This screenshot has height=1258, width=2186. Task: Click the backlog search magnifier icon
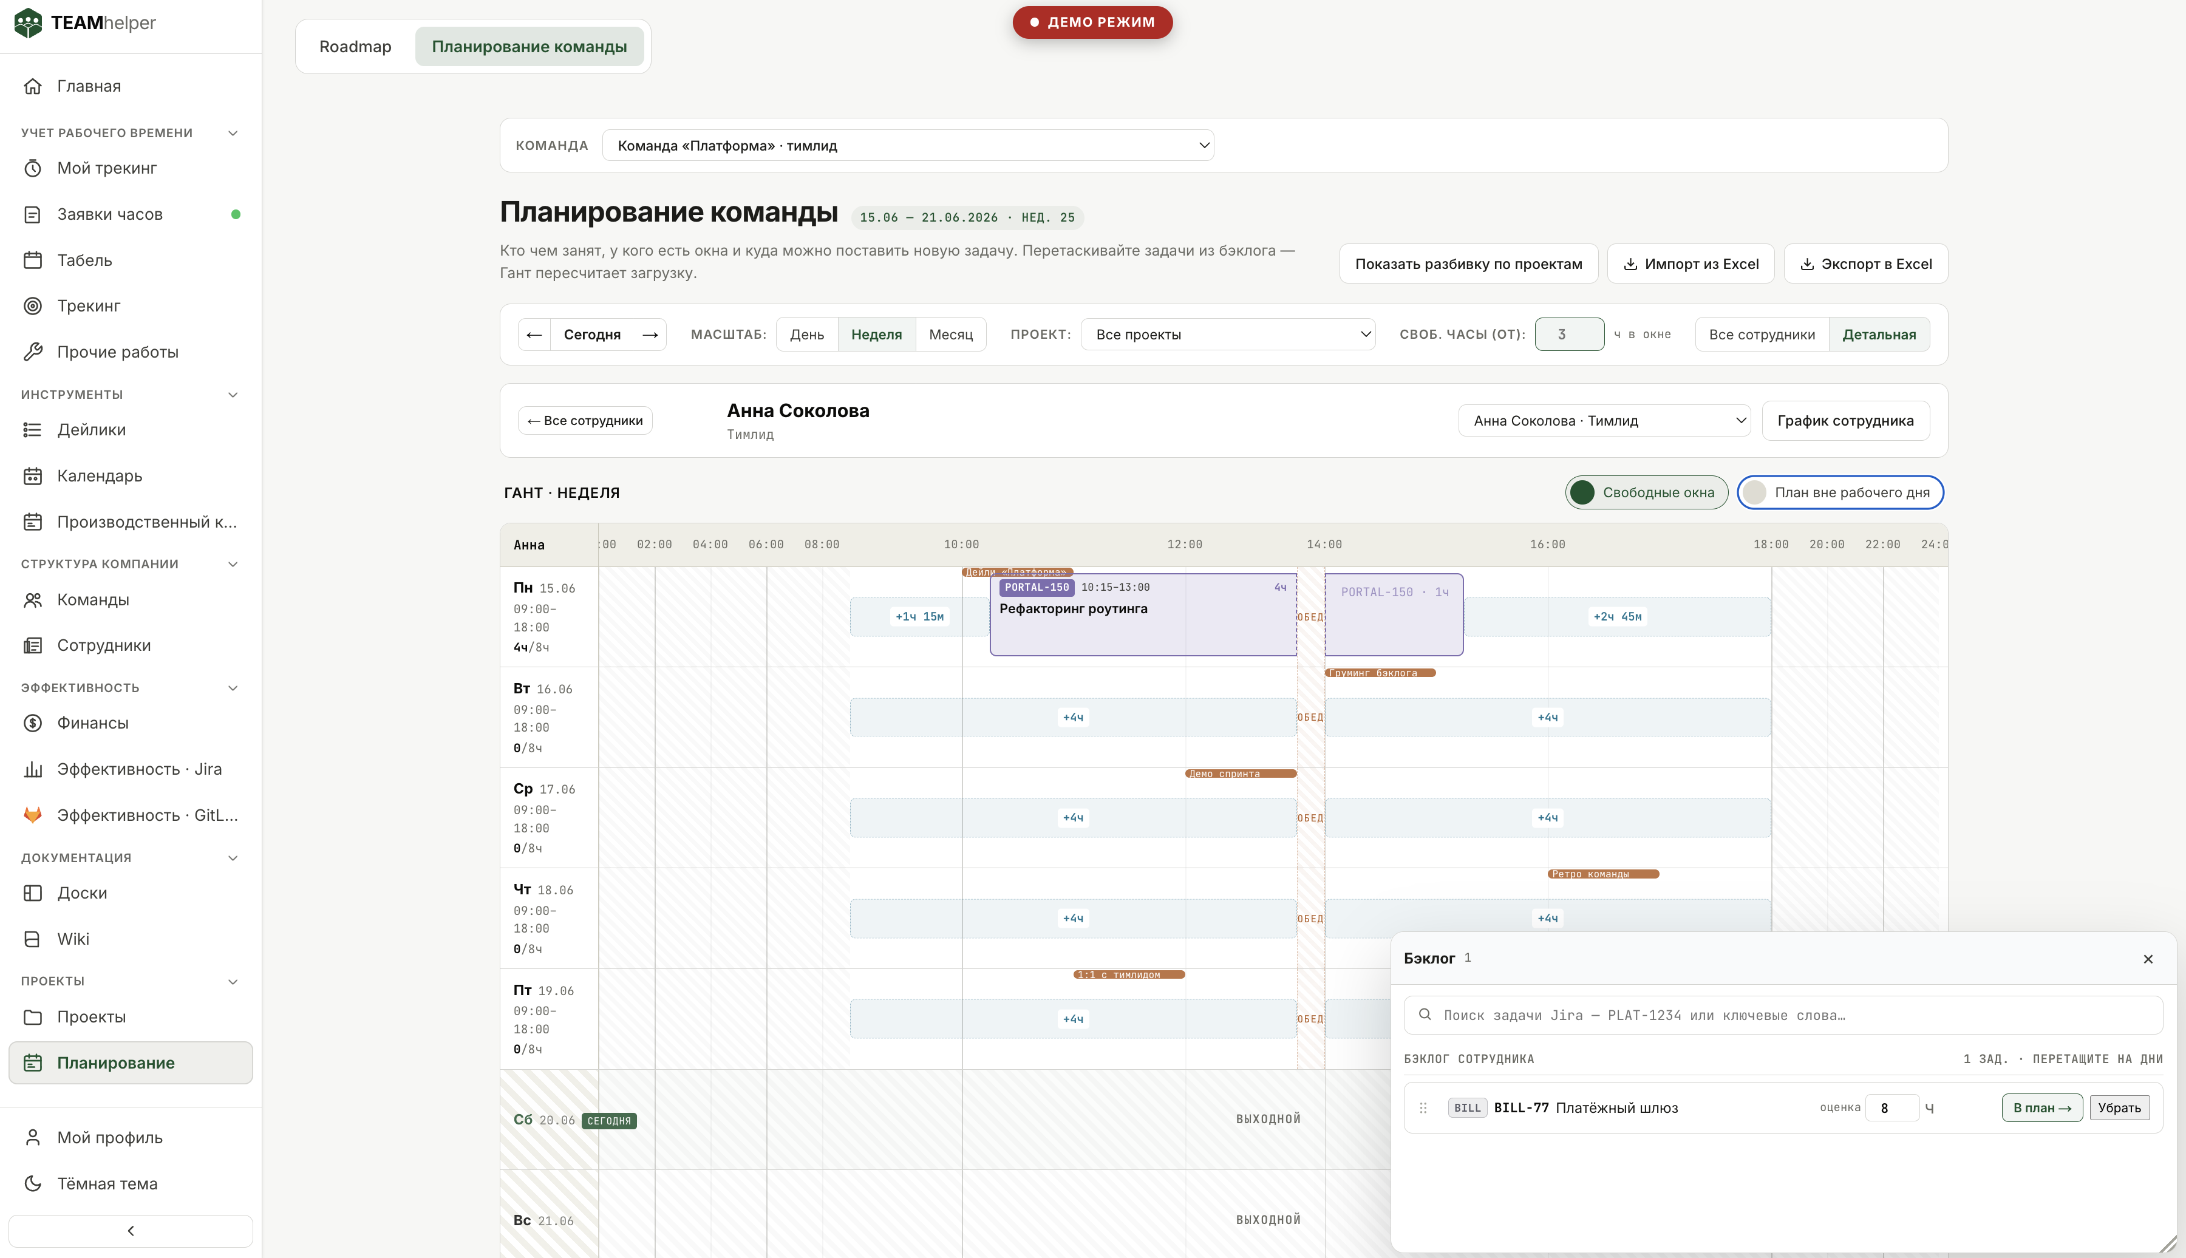[x=1425, y=1015]
